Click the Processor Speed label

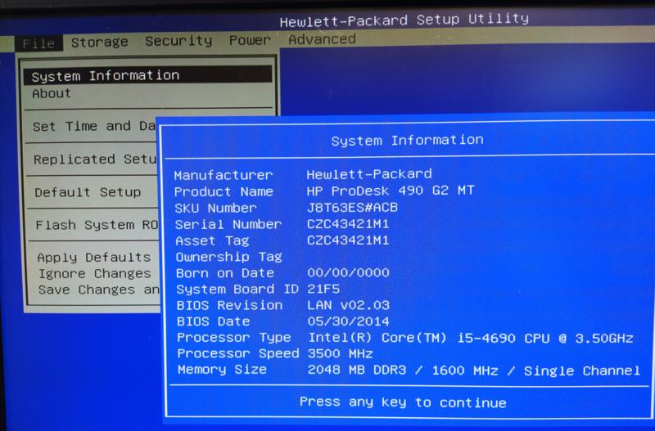(x=238, y=354)
